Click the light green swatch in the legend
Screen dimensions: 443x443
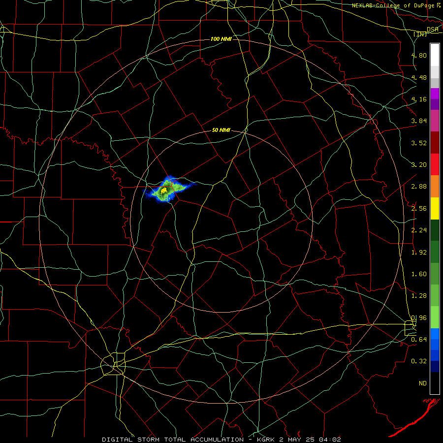pyautogui.click(x=435, y=317)
